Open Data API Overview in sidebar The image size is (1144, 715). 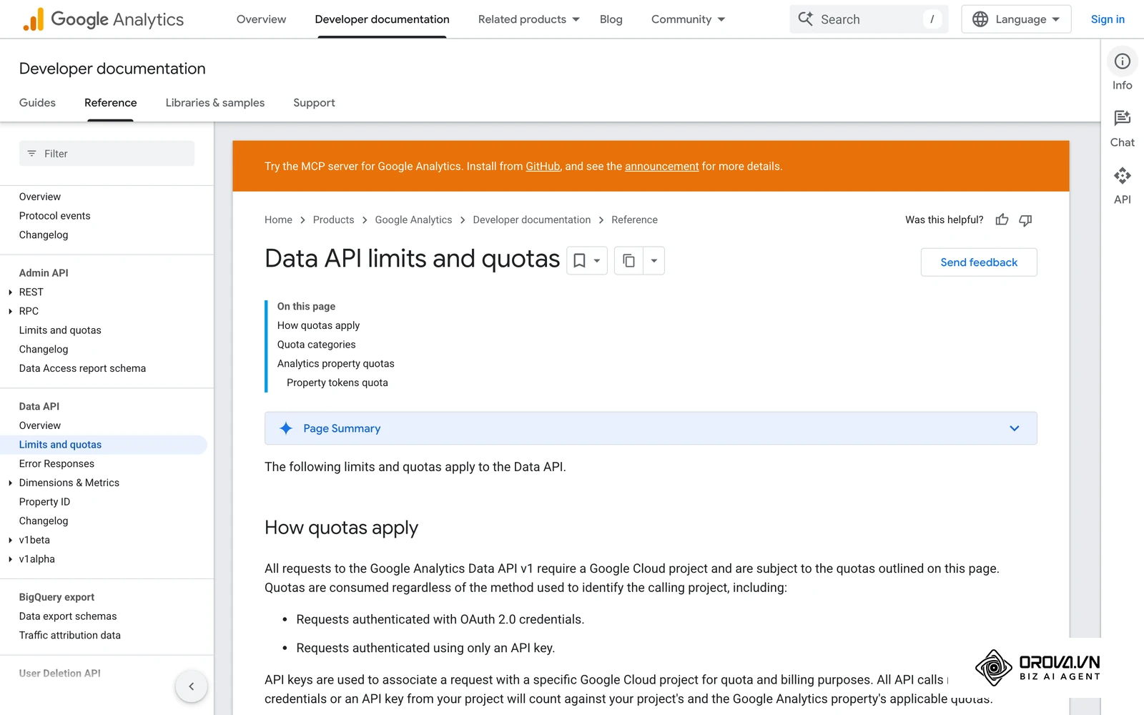click(x=40, y=425)
